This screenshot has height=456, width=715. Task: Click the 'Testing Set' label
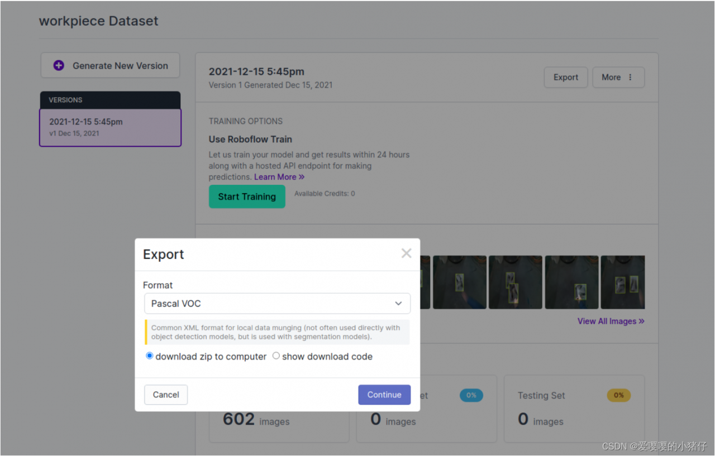tap(541, 395)
